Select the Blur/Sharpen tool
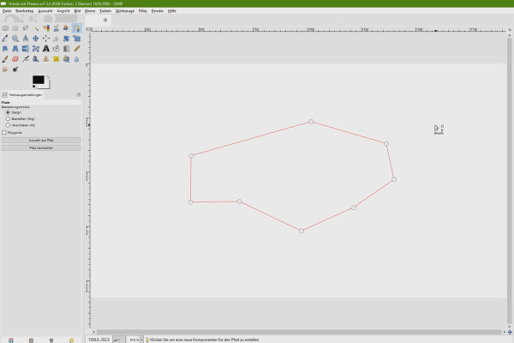The image size is (514, 343). click(76, 59)
